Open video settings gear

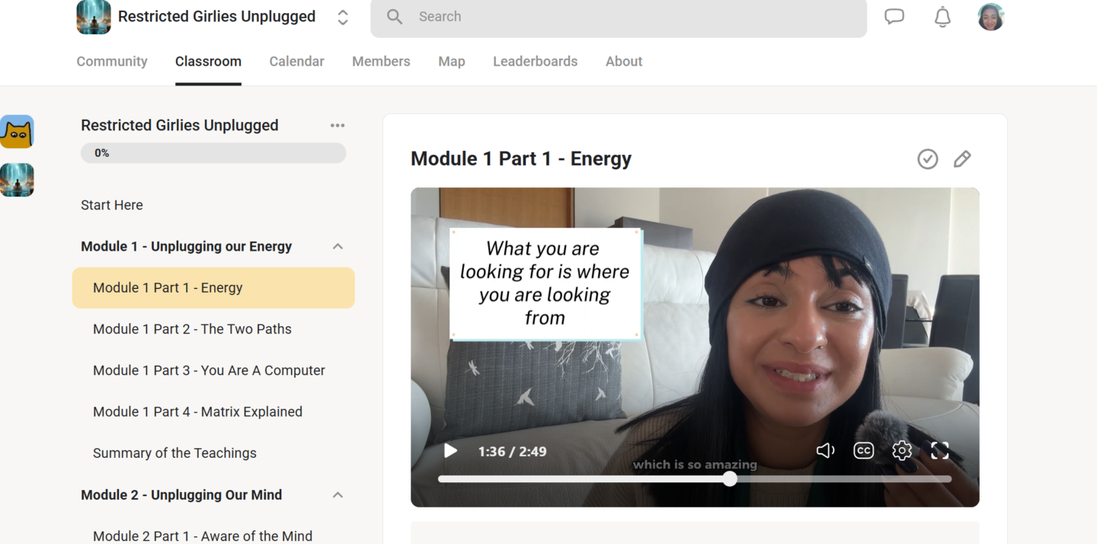coord(902,451)
